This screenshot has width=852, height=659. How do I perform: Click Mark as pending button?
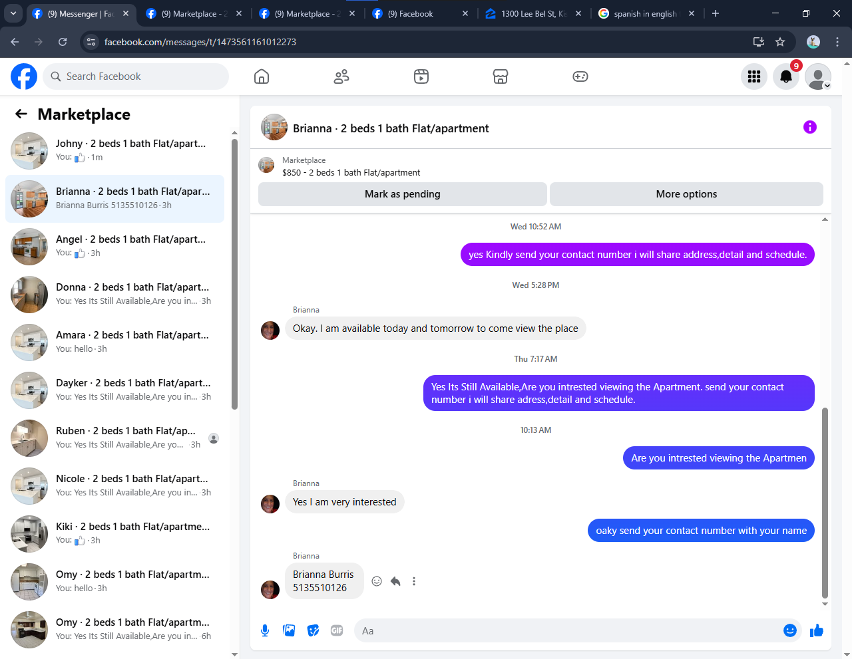[403, 194]
